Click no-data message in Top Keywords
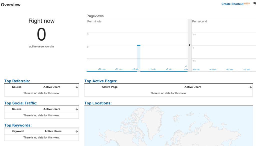Screen dimensions: 256x146 (x=41, y=137)
